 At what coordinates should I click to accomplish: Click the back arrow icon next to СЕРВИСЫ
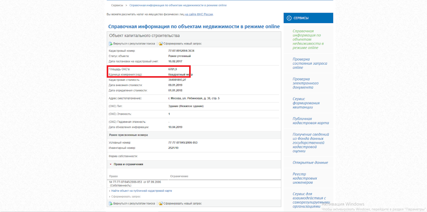click(289, 18)
